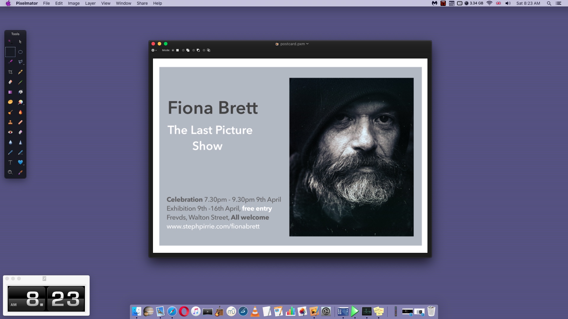The width and height of the screenshot is (568, 319).
Task: Enable the subtract from selection mode
Action: (194, 50)
